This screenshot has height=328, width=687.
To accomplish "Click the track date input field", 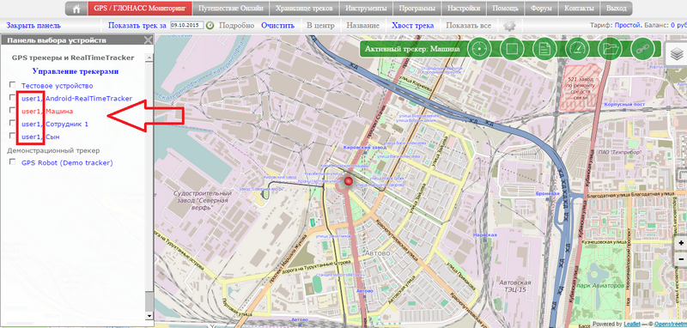I will (x=187, y=26).
